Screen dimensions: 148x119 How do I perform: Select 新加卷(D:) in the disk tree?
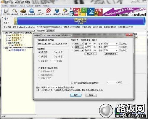(x=19, y=45)
